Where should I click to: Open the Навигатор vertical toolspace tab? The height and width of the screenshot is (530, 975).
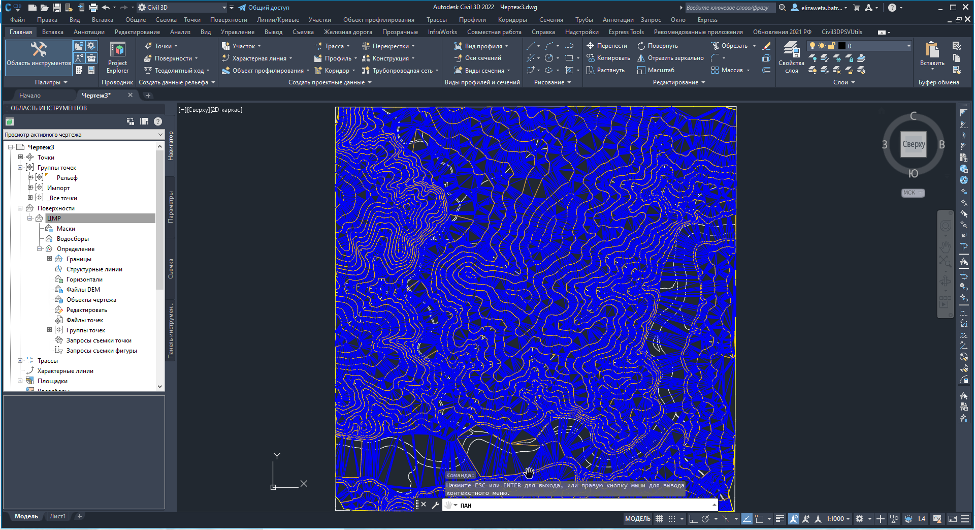[x=171, y=146]
